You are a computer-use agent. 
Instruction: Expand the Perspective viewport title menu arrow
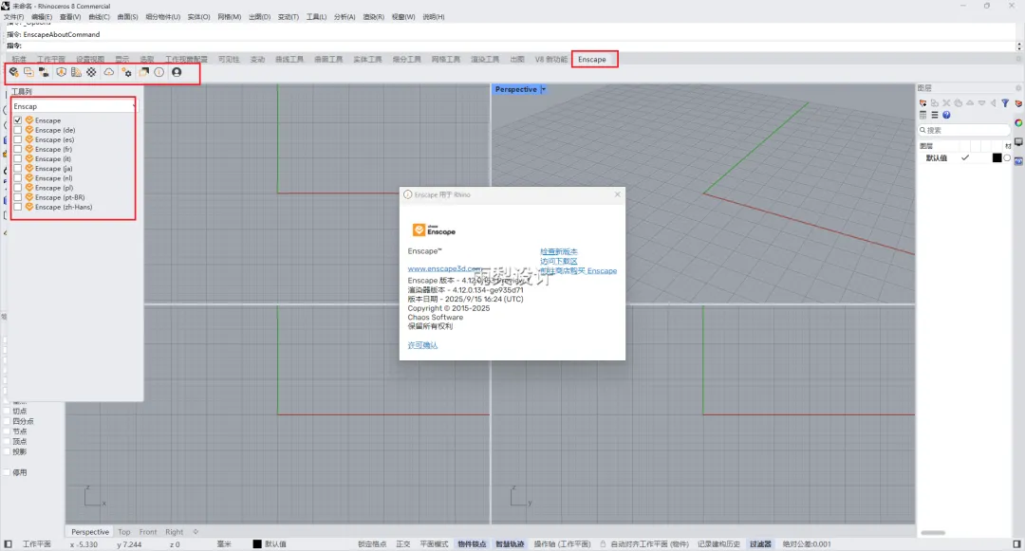point(543,89)
